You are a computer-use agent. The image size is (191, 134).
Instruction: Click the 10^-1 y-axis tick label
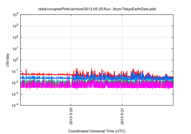pyautogui.click(x=15, y=71)
